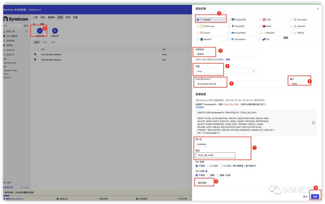Select the OceanBase database type

[242, 33]
